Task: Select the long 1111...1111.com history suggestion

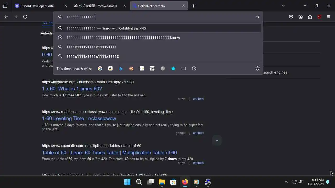Action: coord(158,38)
